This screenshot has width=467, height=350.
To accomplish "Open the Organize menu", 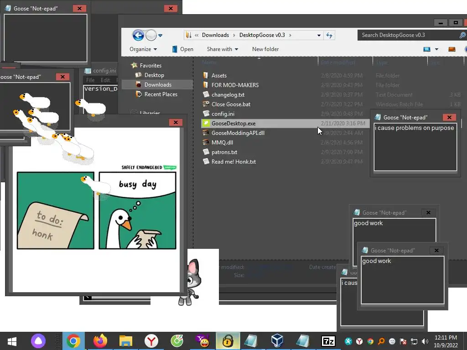I will [x=143, y=49].
